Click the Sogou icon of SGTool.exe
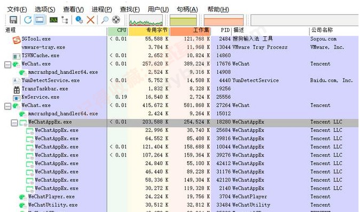The height and width of the screenshot is (212, 359). point(16,40)
